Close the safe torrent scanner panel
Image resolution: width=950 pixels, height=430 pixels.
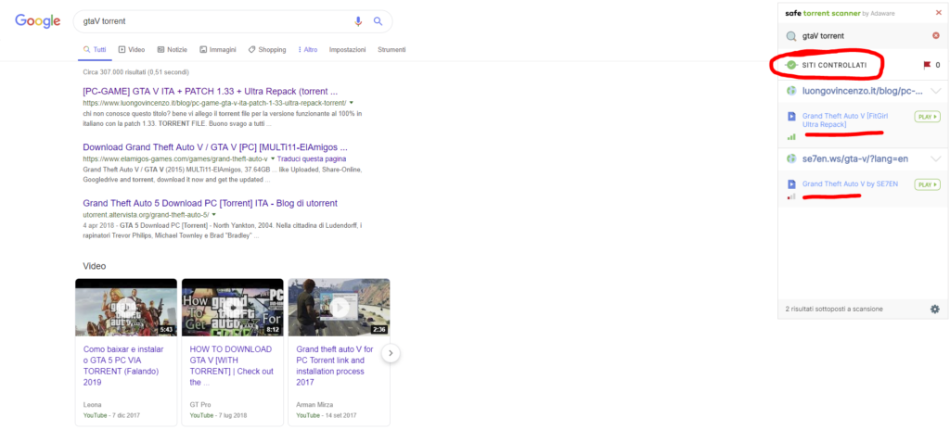tap(939, 12)
